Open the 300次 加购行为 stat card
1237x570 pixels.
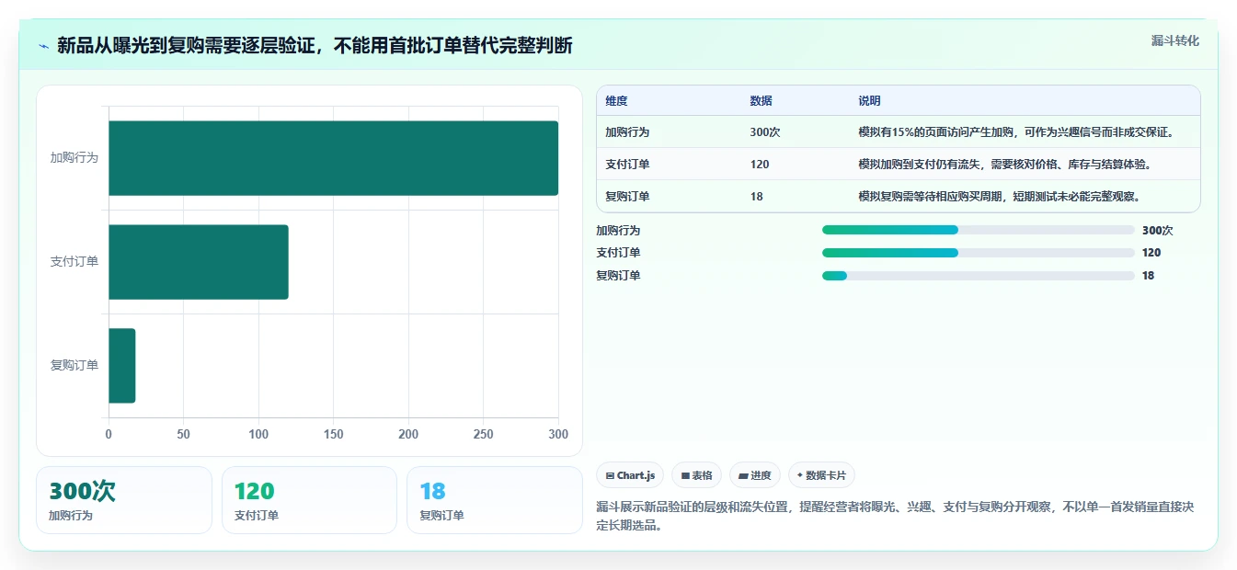point(124,500)
